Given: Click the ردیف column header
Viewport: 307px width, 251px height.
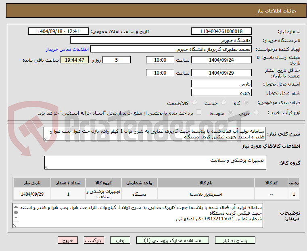Looking at the screenshot, I should tap(294, 183).
